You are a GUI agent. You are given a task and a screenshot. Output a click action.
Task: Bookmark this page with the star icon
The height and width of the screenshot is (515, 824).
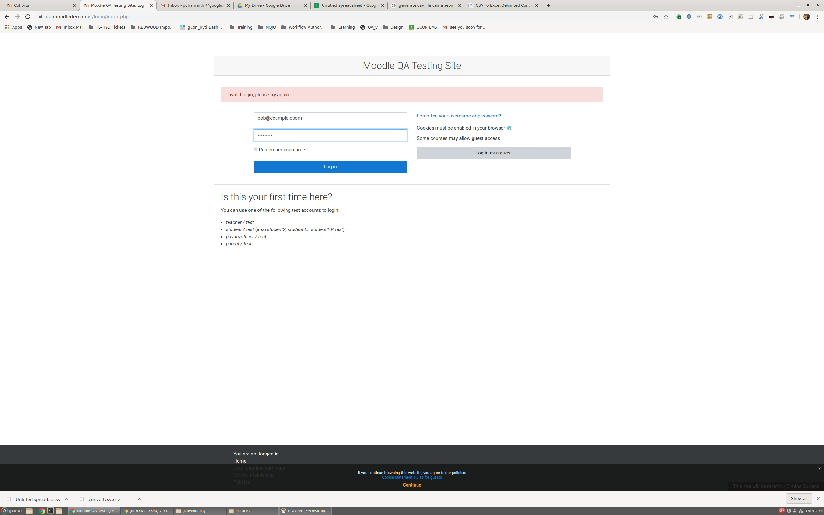click(x=666, y=17)
